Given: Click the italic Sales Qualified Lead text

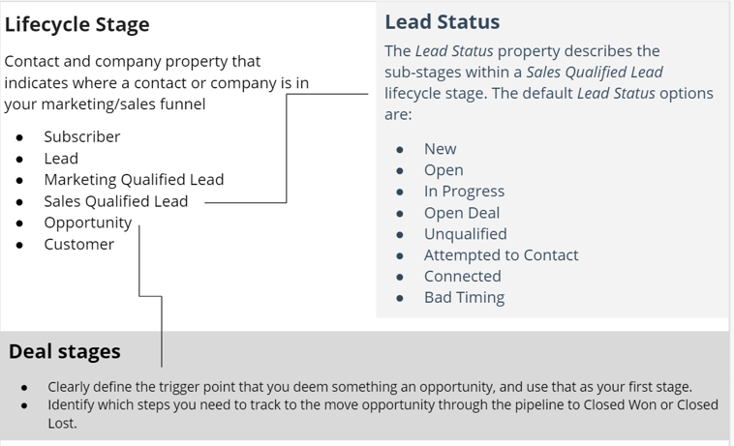Looking at the screenshot, I should [595, 72].
